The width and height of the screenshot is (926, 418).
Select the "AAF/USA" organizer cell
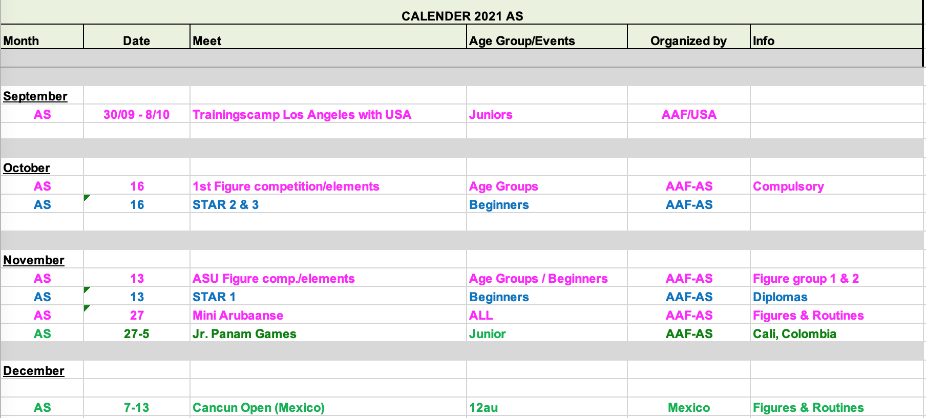pos(689,115)
